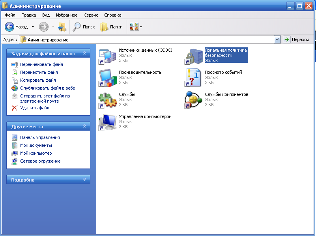Open the Назад history dropdown arrow

[x=33, y=27]
